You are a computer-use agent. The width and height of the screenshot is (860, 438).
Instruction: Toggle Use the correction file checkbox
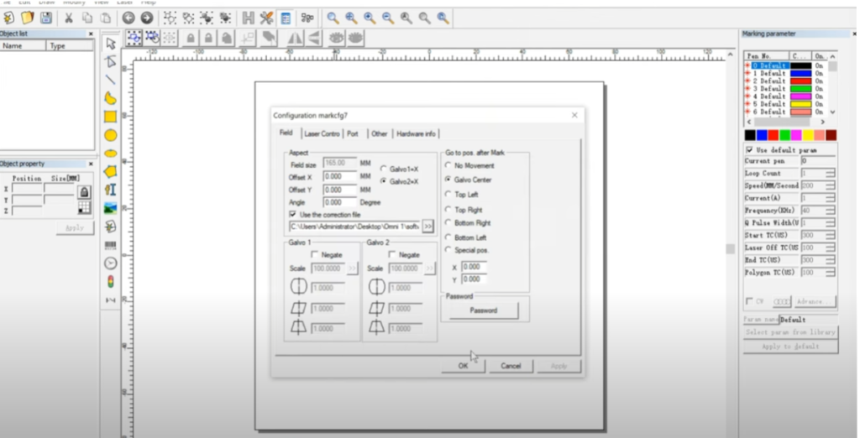pyautogui.click(x=292, y=215)
